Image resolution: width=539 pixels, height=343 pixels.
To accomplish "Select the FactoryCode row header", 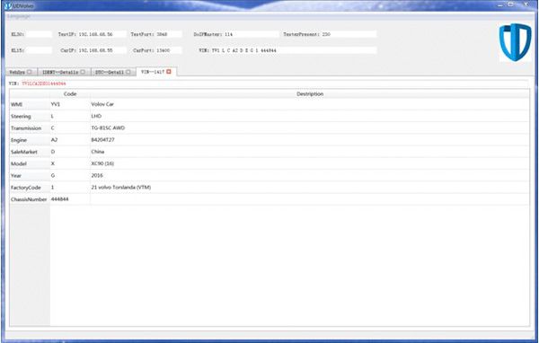I will tap(30, 188).
